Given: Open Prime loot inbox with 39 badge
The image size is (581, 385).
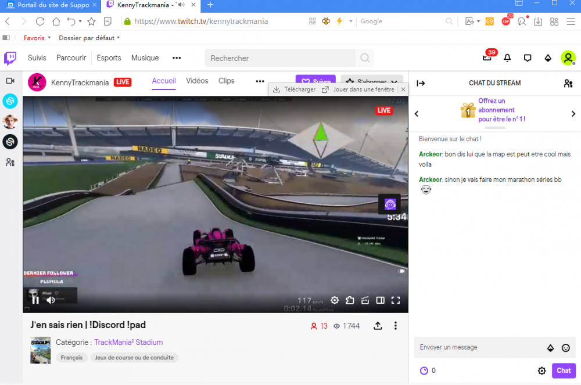Looking at the screenshot, I should (x=487, y=58).
